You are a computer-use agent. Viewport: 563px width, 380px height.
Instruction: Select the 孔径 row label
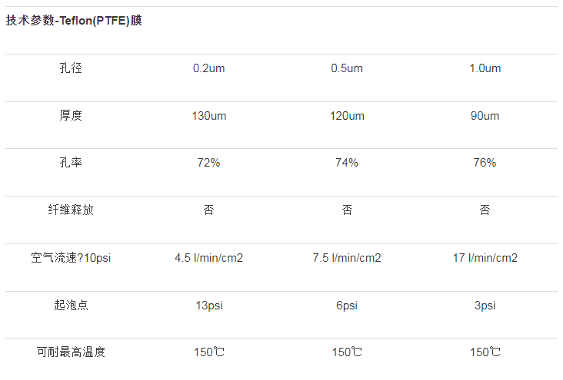tap(71, 68)
